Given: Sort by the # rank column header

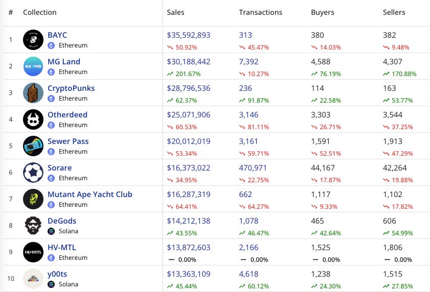Looking at the screenshot, I should click(11, 12).
